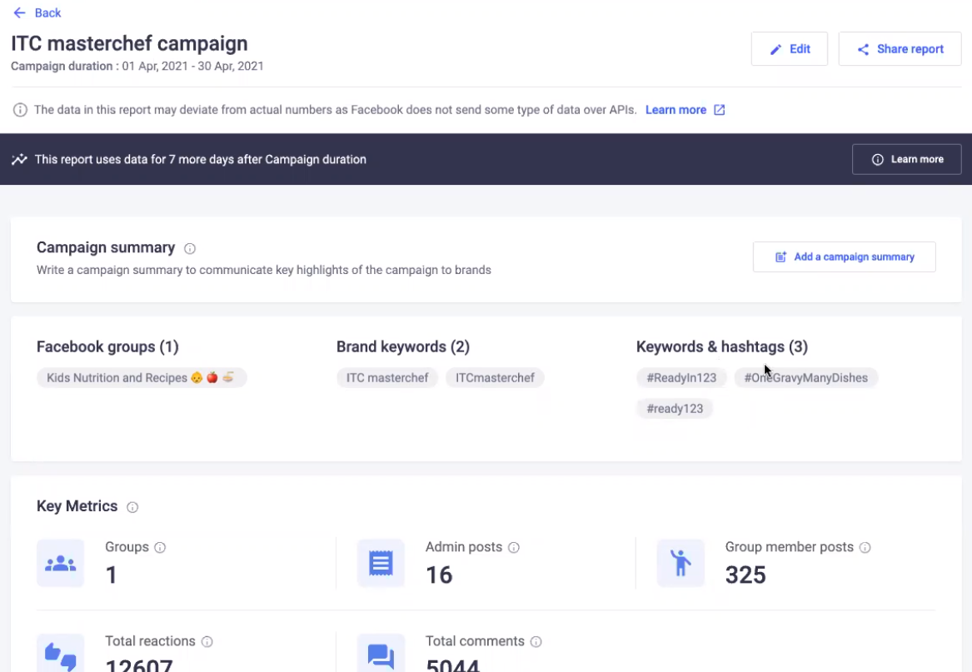Click the Share report button
The width and height of the screenshot is (972, 672).
coord(900,49)
